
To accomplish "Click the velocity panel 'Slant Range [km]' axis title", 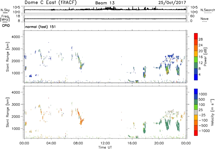I will 8,112.
